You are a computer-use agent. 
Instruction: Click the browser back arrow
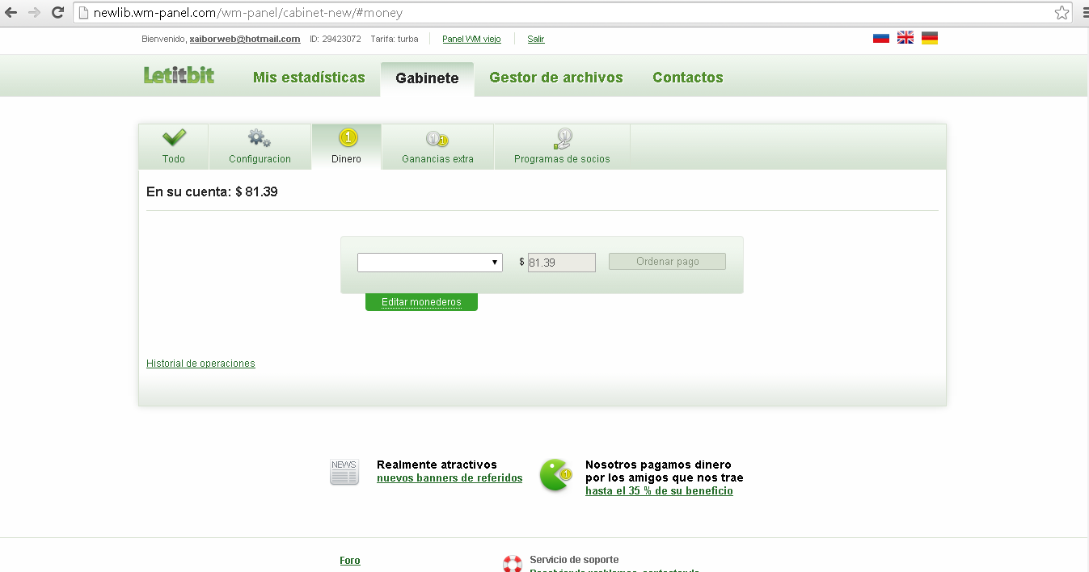(x=11, y=12)
